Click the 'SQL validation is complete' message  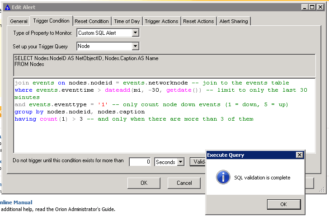[262, 178]
